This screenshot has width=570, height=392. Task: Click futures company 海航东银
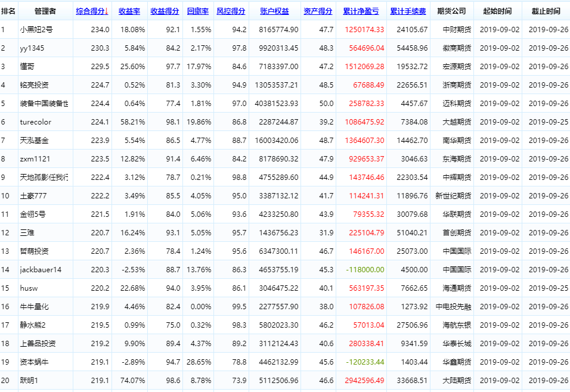pos(457,325)
